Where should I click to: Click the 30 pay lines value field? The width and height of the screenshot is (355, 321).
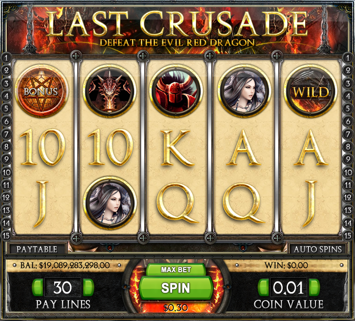(63, 287)
